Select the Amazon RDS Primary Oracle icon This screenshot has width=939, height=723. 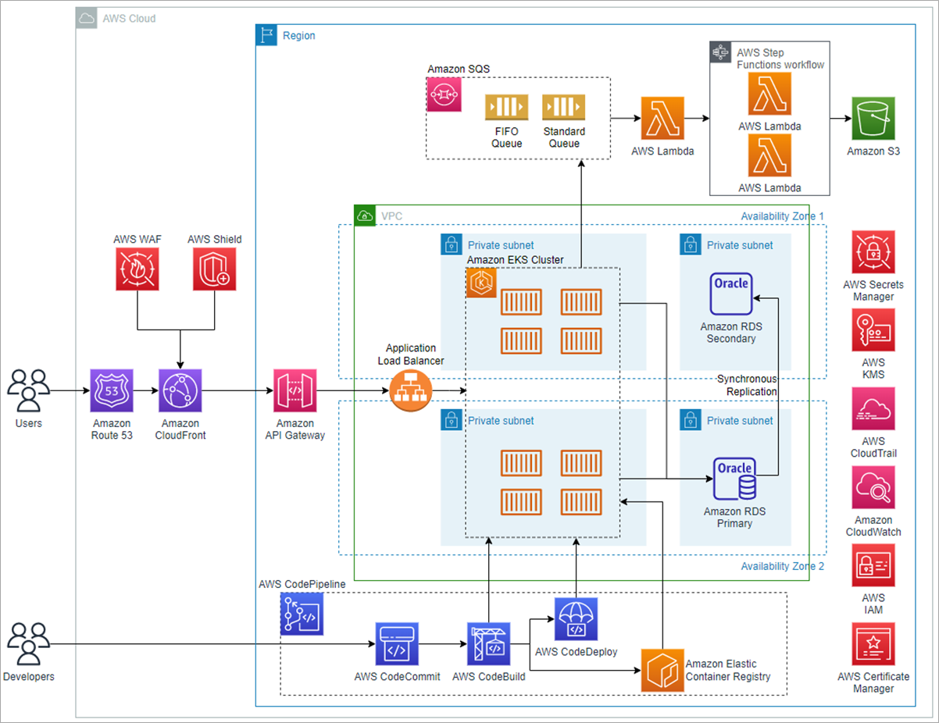734,479
